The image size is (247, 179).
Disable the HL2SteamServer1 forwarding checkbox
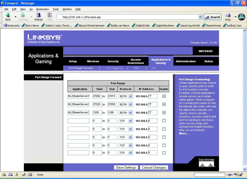[x=164, y=96]
